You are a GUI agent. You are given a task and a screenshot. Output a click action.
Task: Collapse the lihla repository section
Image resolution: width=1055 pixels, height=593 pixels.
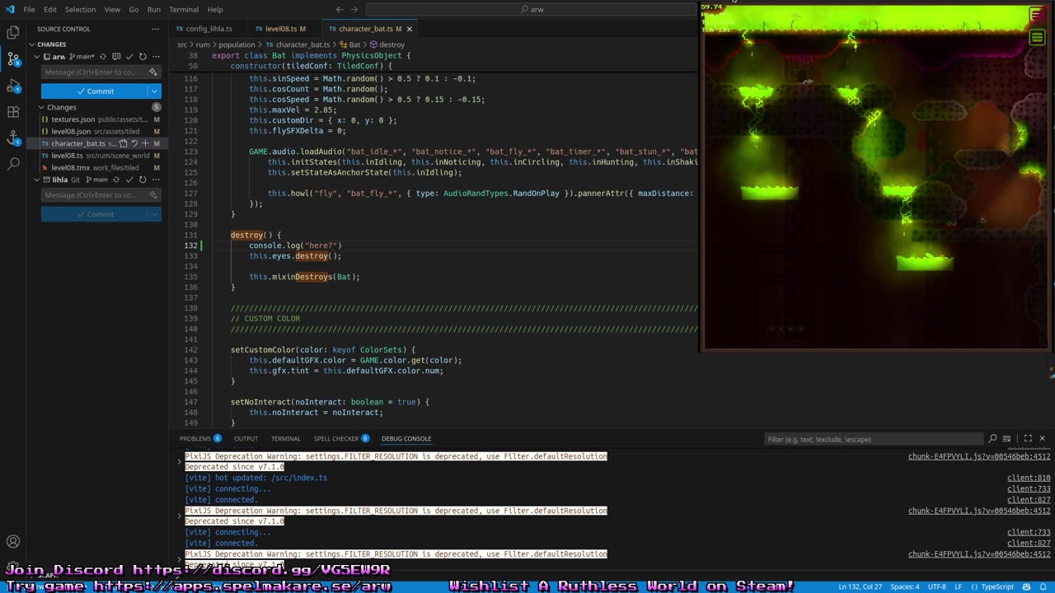click(x=37, y=180)
